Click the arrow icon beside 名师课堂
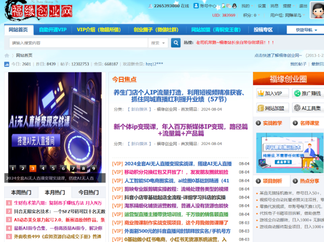Image resolution: width=324 pixels, height=242 pixels. coord(295,123)
